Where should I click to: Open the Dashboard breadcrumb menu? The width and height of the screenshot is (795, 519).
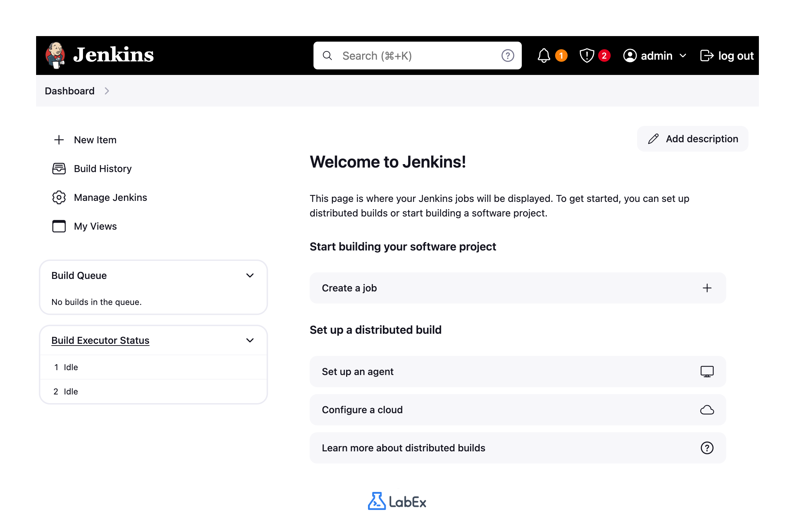tap(107, 91)
